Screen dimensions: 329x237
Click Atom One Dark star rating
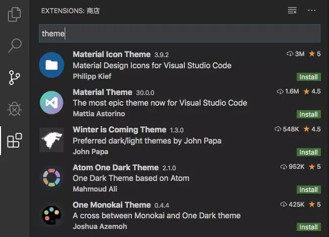point(314,167)
